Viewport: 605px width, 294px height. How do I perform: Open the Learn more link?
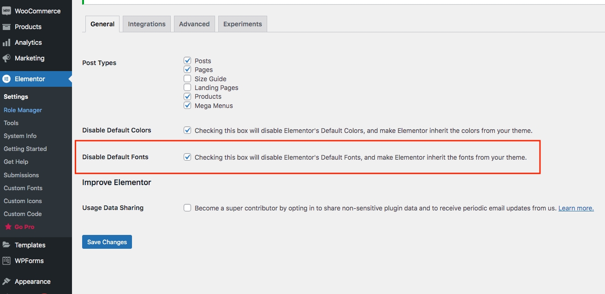point(576,208)
